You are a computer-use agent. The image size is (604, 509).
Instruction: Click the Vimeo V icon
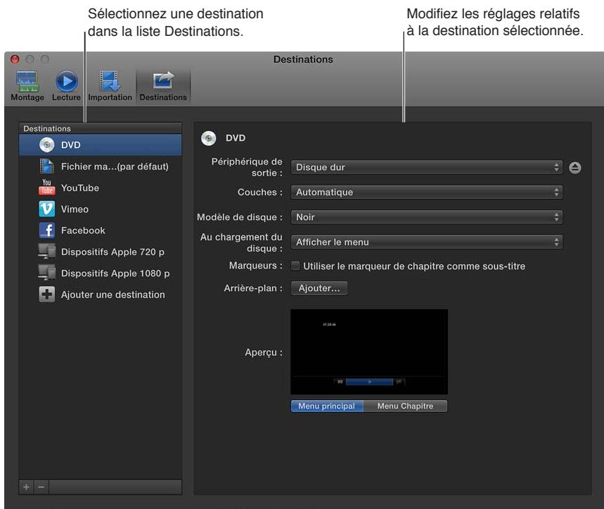tap(47, 209)
